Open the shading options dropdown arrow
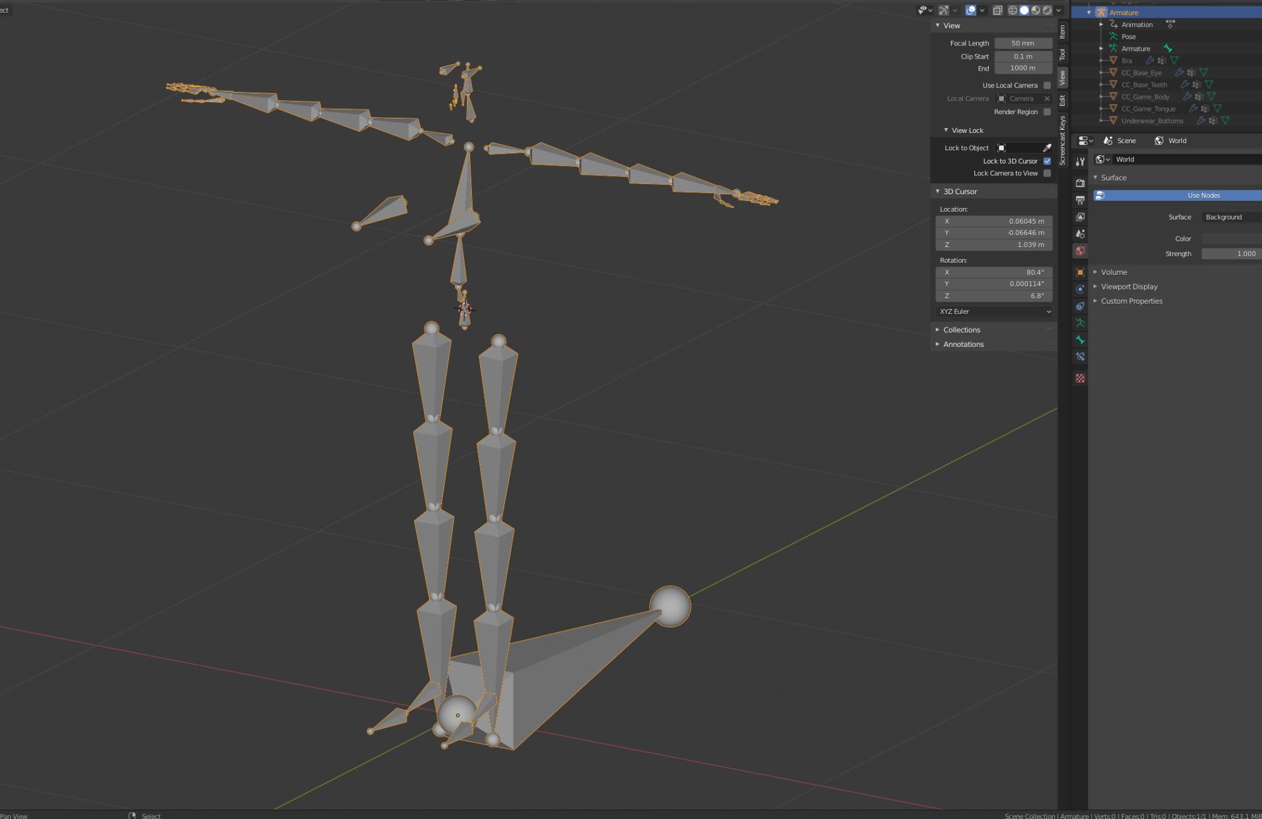This screenshot has width=1262, height=819. click(1059, 10)
